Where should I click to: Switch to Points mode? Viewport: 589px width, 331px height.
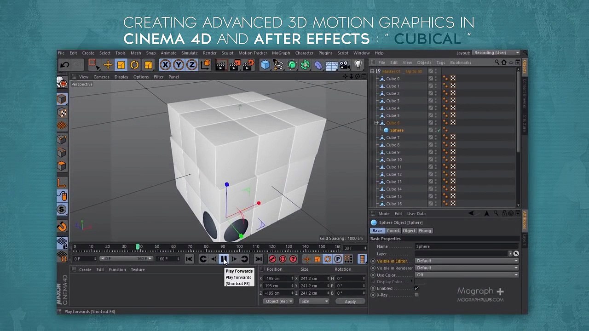[62, 139]
